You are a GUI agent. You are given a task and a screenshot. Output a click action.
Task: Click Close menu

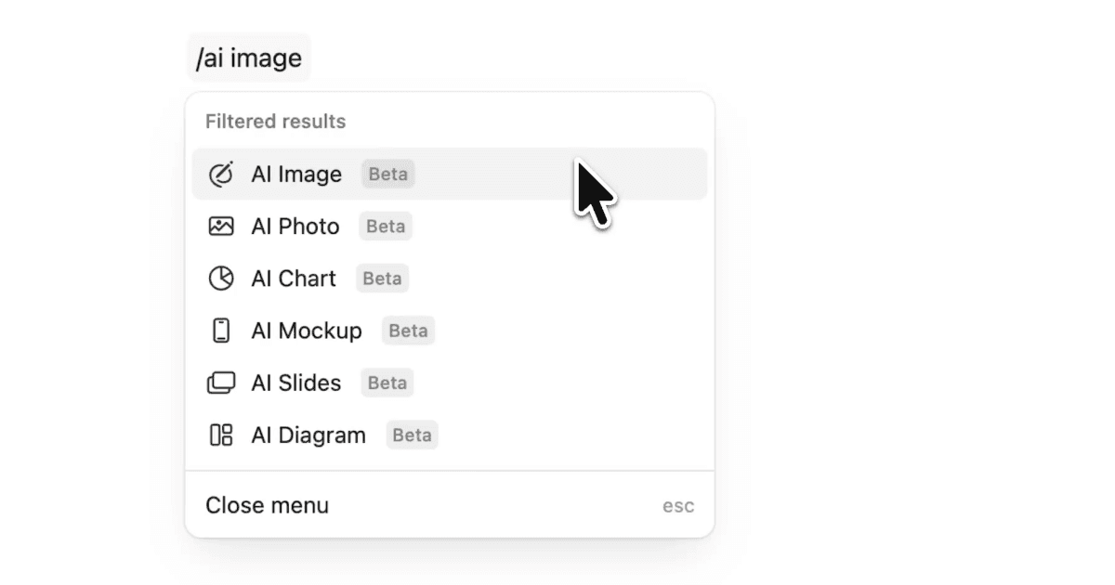click(267, 505)
